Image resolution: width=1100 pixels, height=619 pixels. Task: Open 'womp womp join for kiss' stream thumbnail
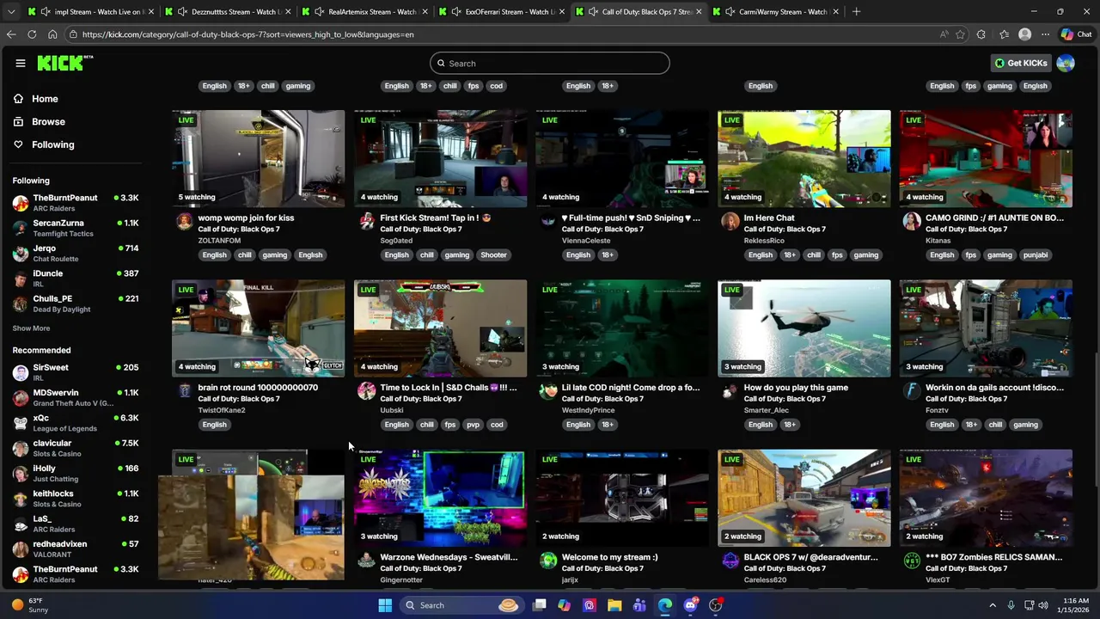[x=258, y=158]
